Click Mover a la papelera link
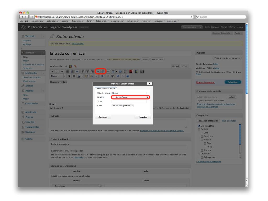Screen dimensions: 268x201 click(205, 82)
